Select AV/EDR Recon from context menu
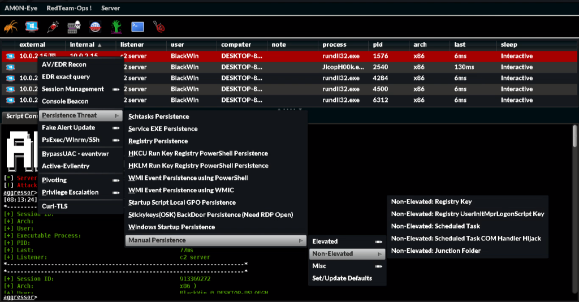The width and height of the screenshot is (579, 302). click(80, 64)
